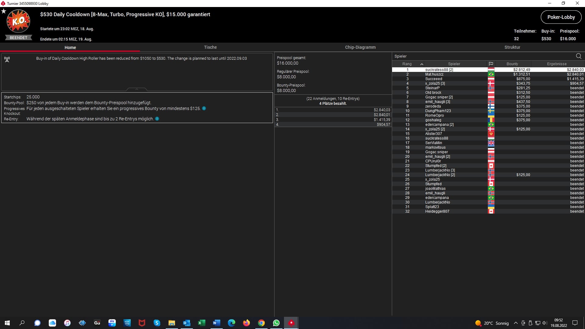Sort players by flag column header
585x329 pixels.
[491, 64]
